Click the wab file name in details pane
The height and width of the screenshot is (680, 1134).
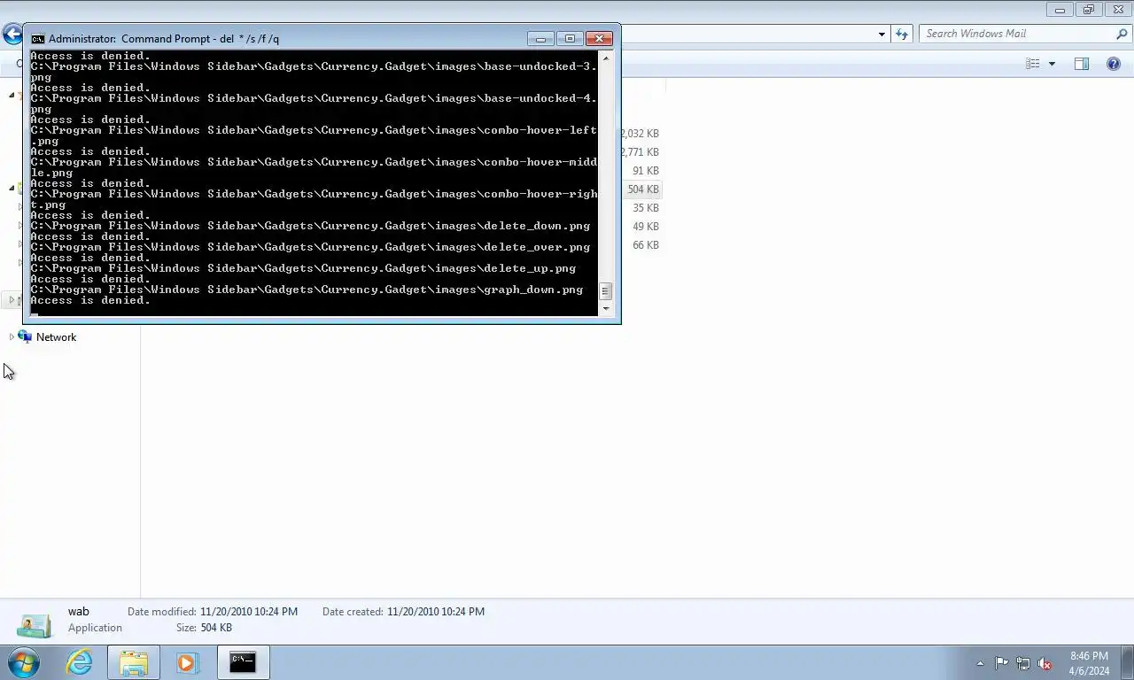[79, 612]
